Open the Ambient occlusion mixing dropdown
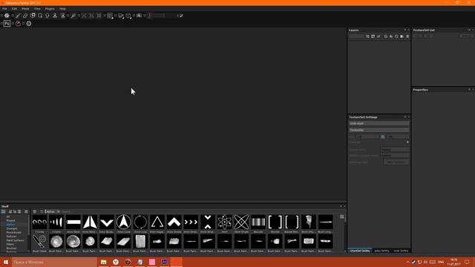The height and width of the screenshot is (267, 475). pyautogui.click(x=395, y=155)
